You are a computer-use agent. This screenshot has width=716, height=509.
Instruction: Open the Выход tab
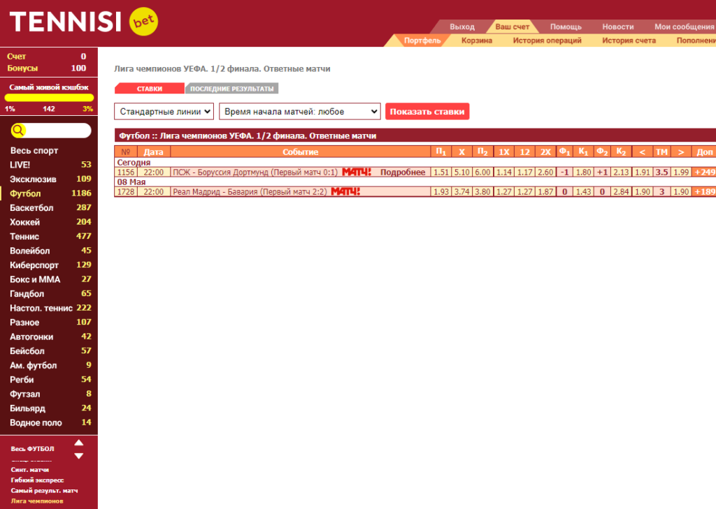click(x=461, y=27)
